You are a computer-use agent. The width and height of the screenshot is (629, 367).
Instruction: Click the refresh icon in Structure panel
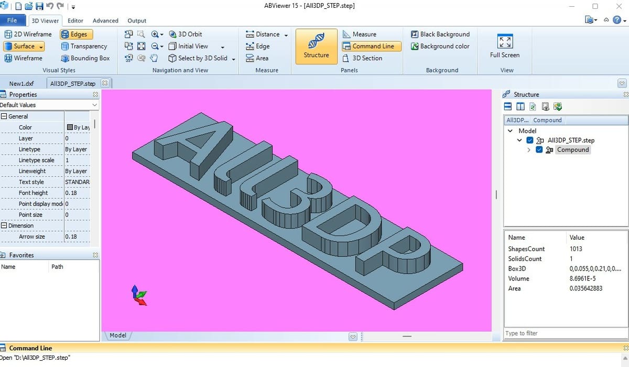coord(533,106)
